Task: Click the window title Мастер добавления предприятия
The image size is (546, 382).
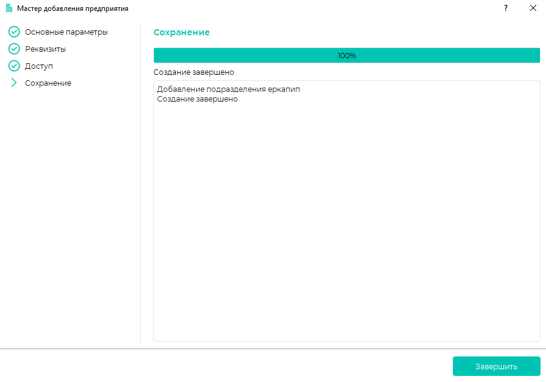Action: (72, 9)
